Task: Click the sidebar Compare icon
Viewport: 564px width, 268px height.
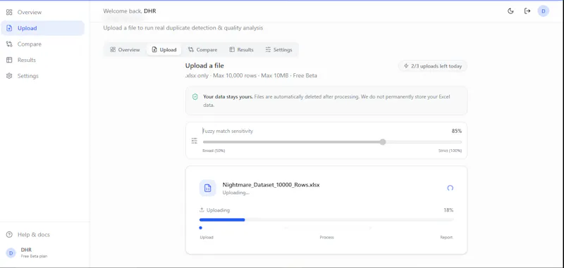Action: point(9,44)
